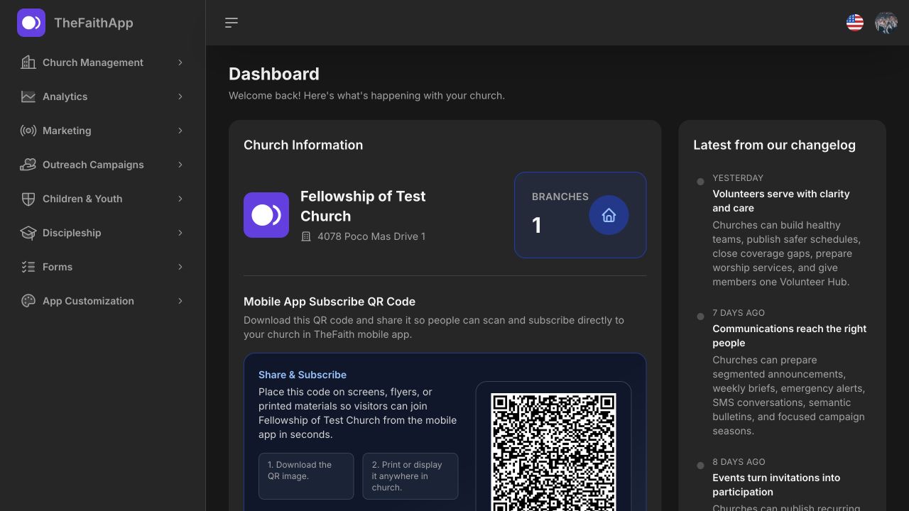909x511 pixels.
Task: Click the subscribe QR code image
Action: click(553, 452)
